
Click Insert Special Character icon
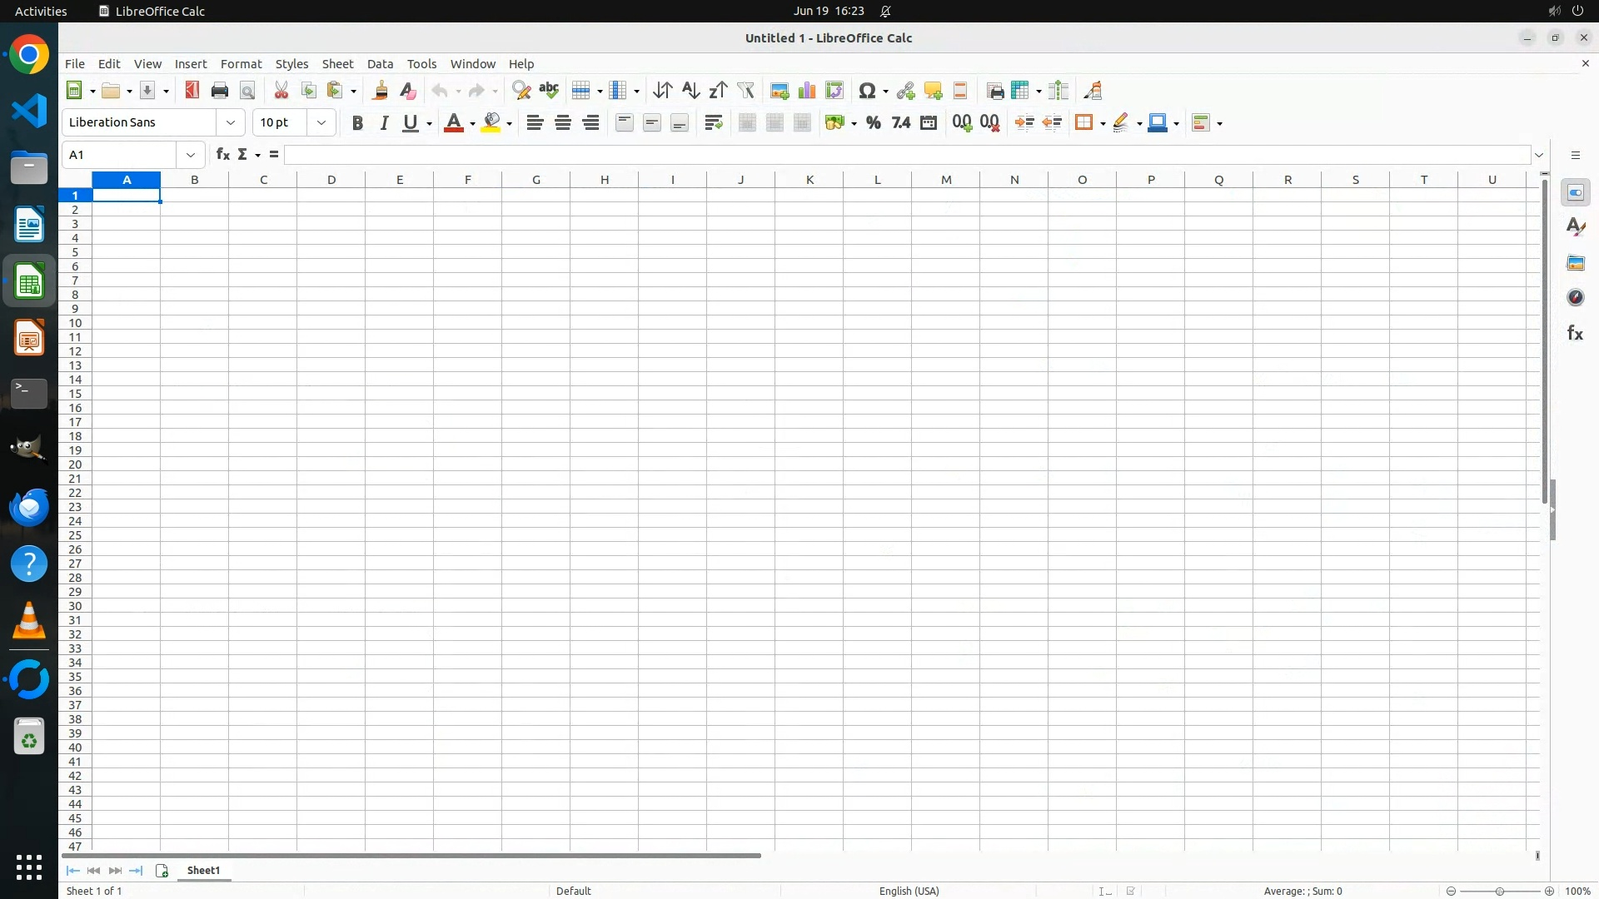[867, 91]
